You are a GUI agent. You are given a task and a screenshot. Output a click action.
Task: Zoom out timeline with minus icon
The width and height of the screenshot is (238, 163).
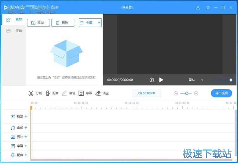[x=176, y=93]
